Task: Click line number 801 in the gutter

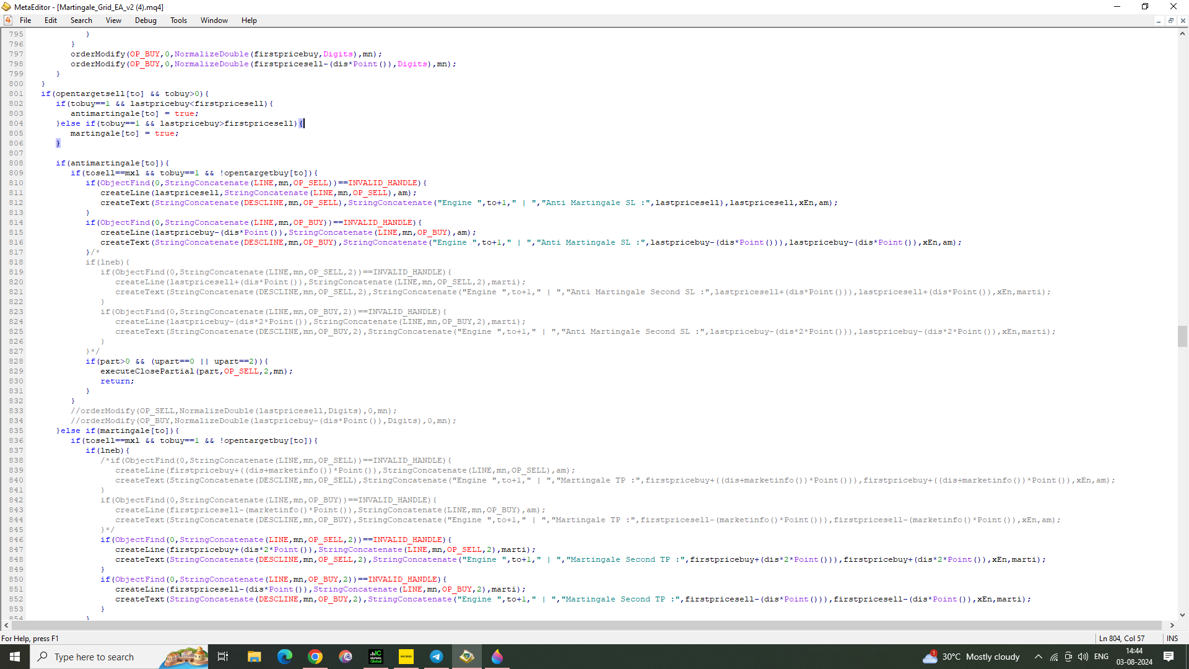Action: [x=16, y=94]
